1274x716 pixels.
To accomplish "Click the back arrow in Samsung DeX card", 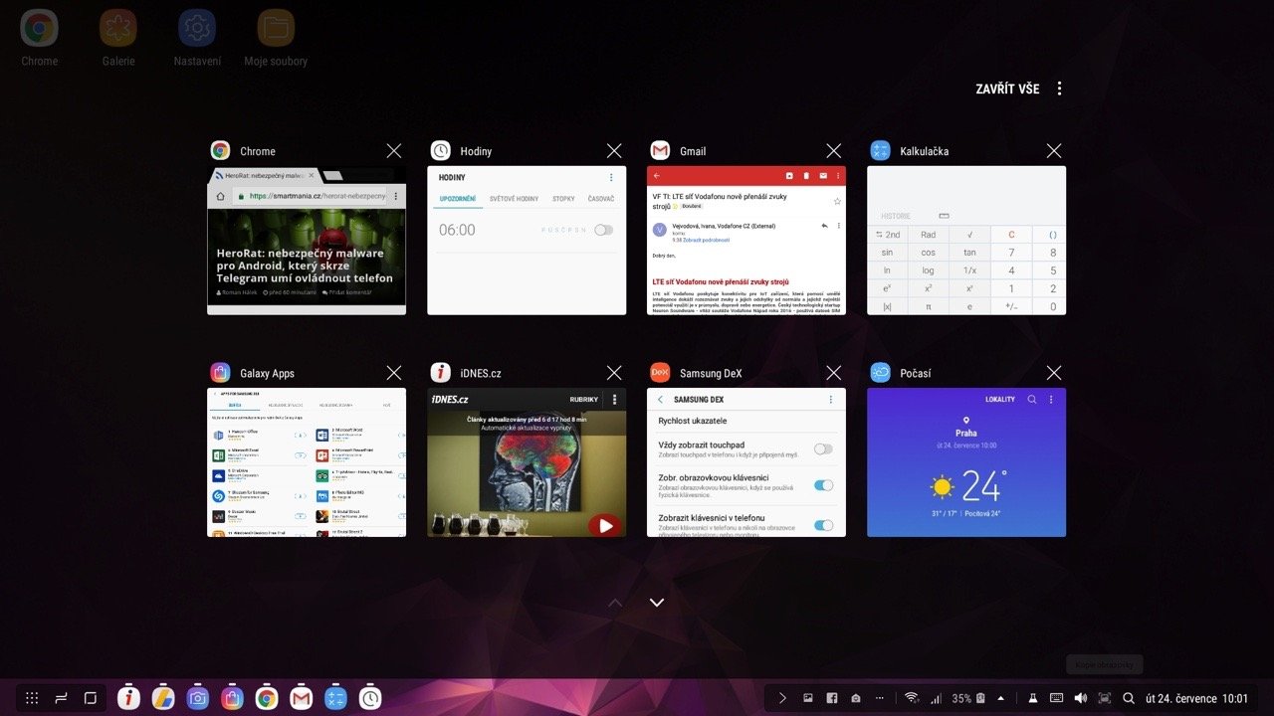I will 660,399.
